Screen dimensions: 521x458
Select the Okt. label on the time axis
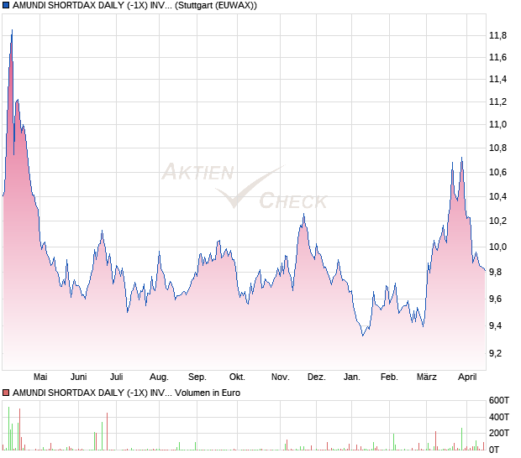[x=237, y=377]
